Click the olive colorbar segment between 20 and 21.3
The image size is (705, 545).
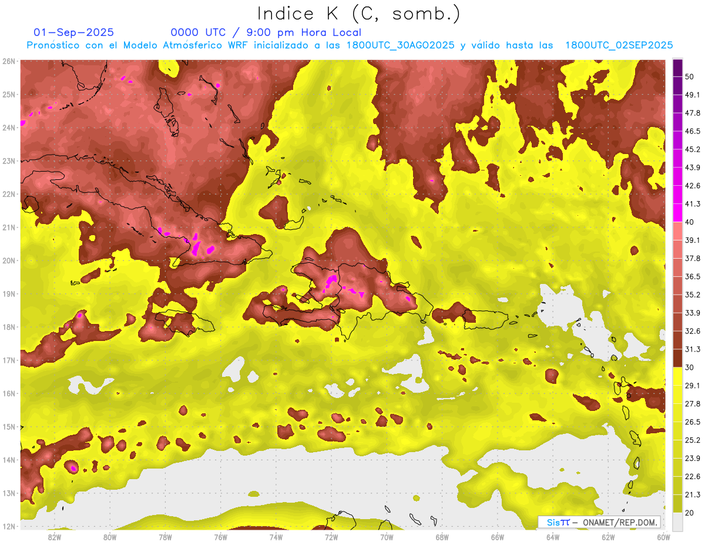(677, 503)
